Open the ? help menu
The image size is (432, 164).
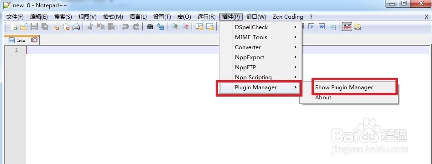point(311,17)
